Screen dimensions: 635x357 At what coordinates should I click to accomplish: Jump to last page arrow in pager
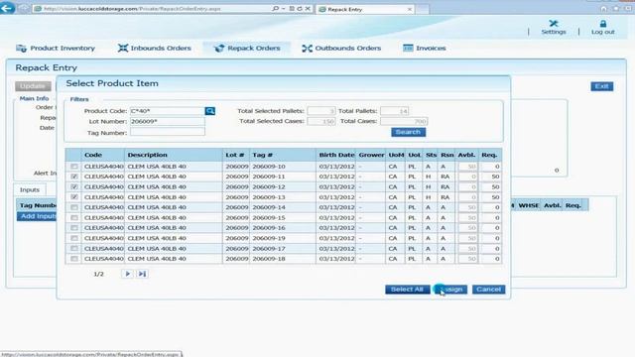[142, 274]
